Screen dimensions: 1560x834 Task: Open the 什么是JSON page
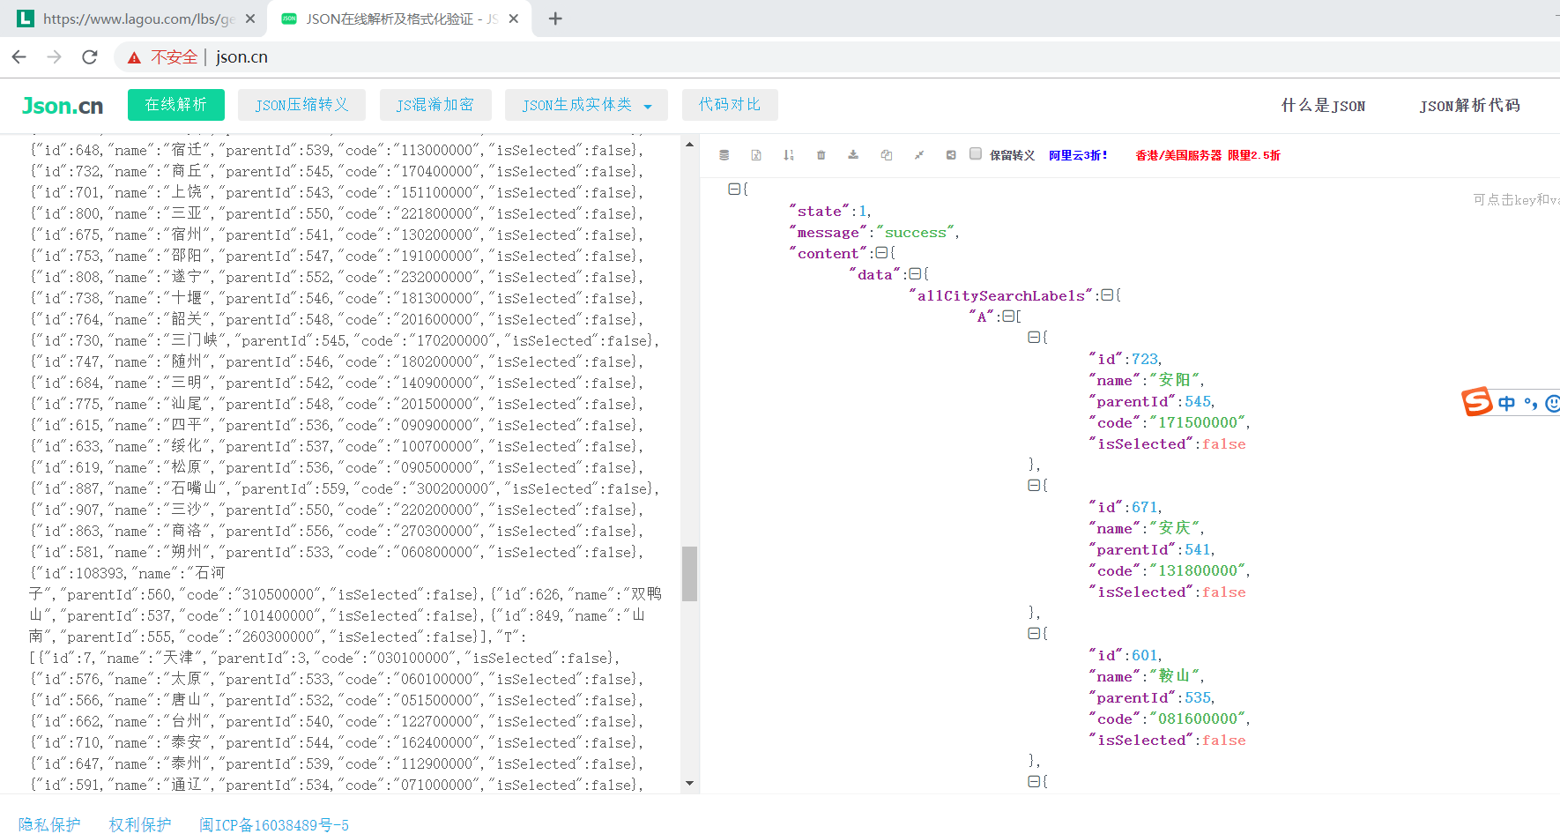(x=1323, y=105)
